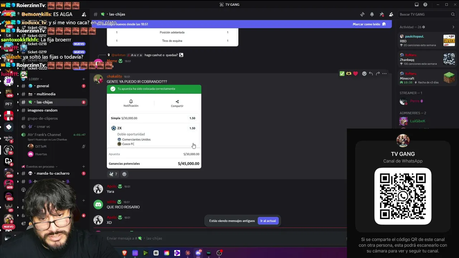The image size is (459, 258).
Task: Open Brave browser from the taskbar
Action: click(x=124, y=253)
